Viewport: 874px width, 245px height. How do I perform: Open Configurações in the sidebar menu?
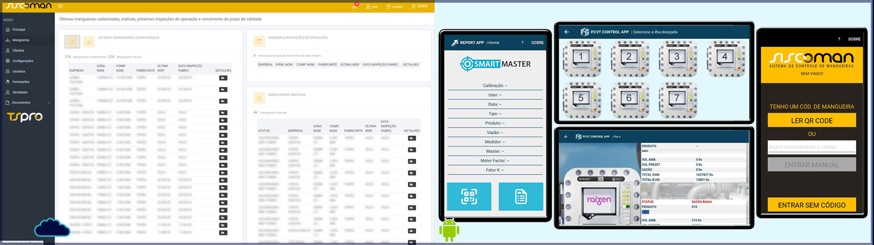point(27,61)
